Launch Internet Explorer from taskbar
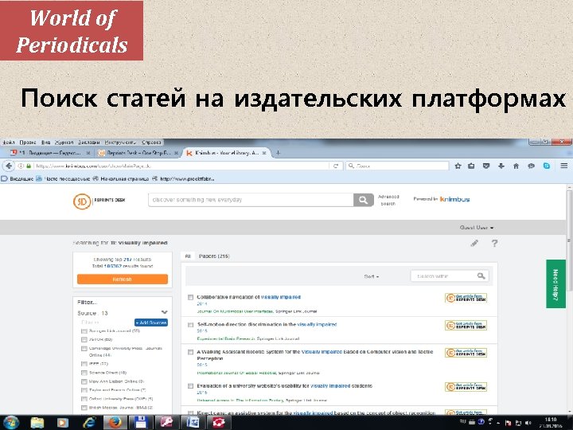 pyautogui.click(x=89, y=423)
